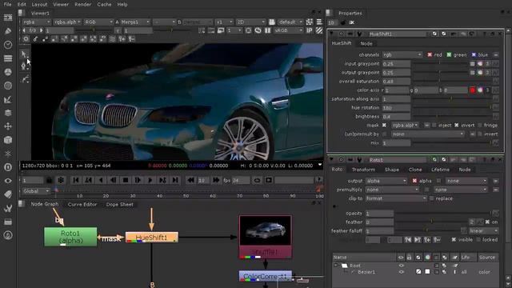Open the File menu

(x=7, y=5)
